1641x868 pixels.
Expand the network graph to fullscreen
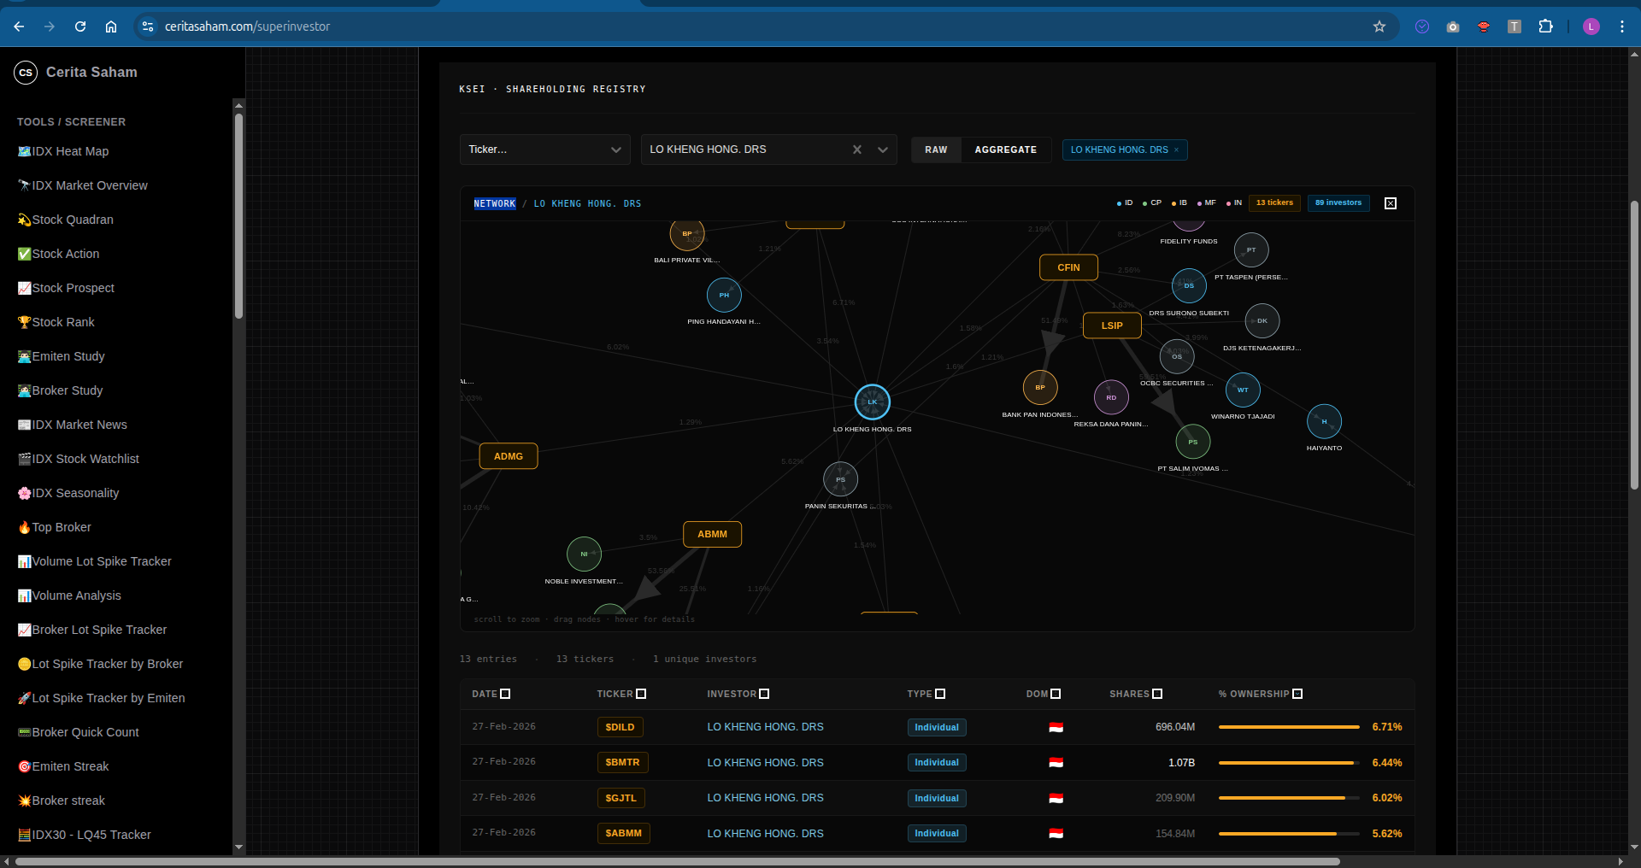(x=1391, y=203)
